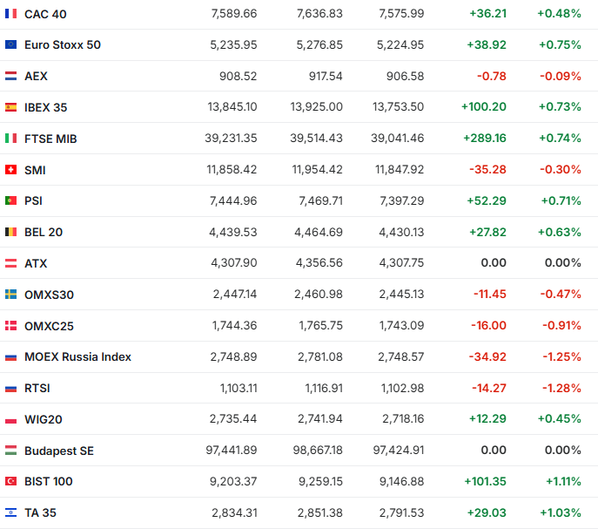598x529 pixels.
Task: Open the CAC 40 index link
Action: pyautogui.click(x=45, y=14)
